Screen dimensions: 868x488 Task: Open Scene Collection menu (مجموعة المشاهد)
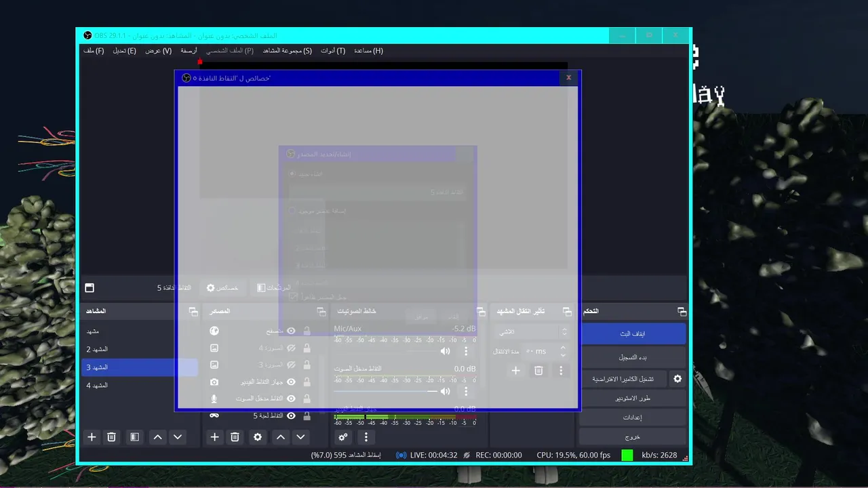(x=288, y=51)
